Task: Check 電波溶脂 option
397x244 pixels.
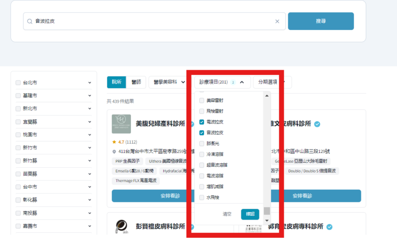Action: click(x=202, y=176)
